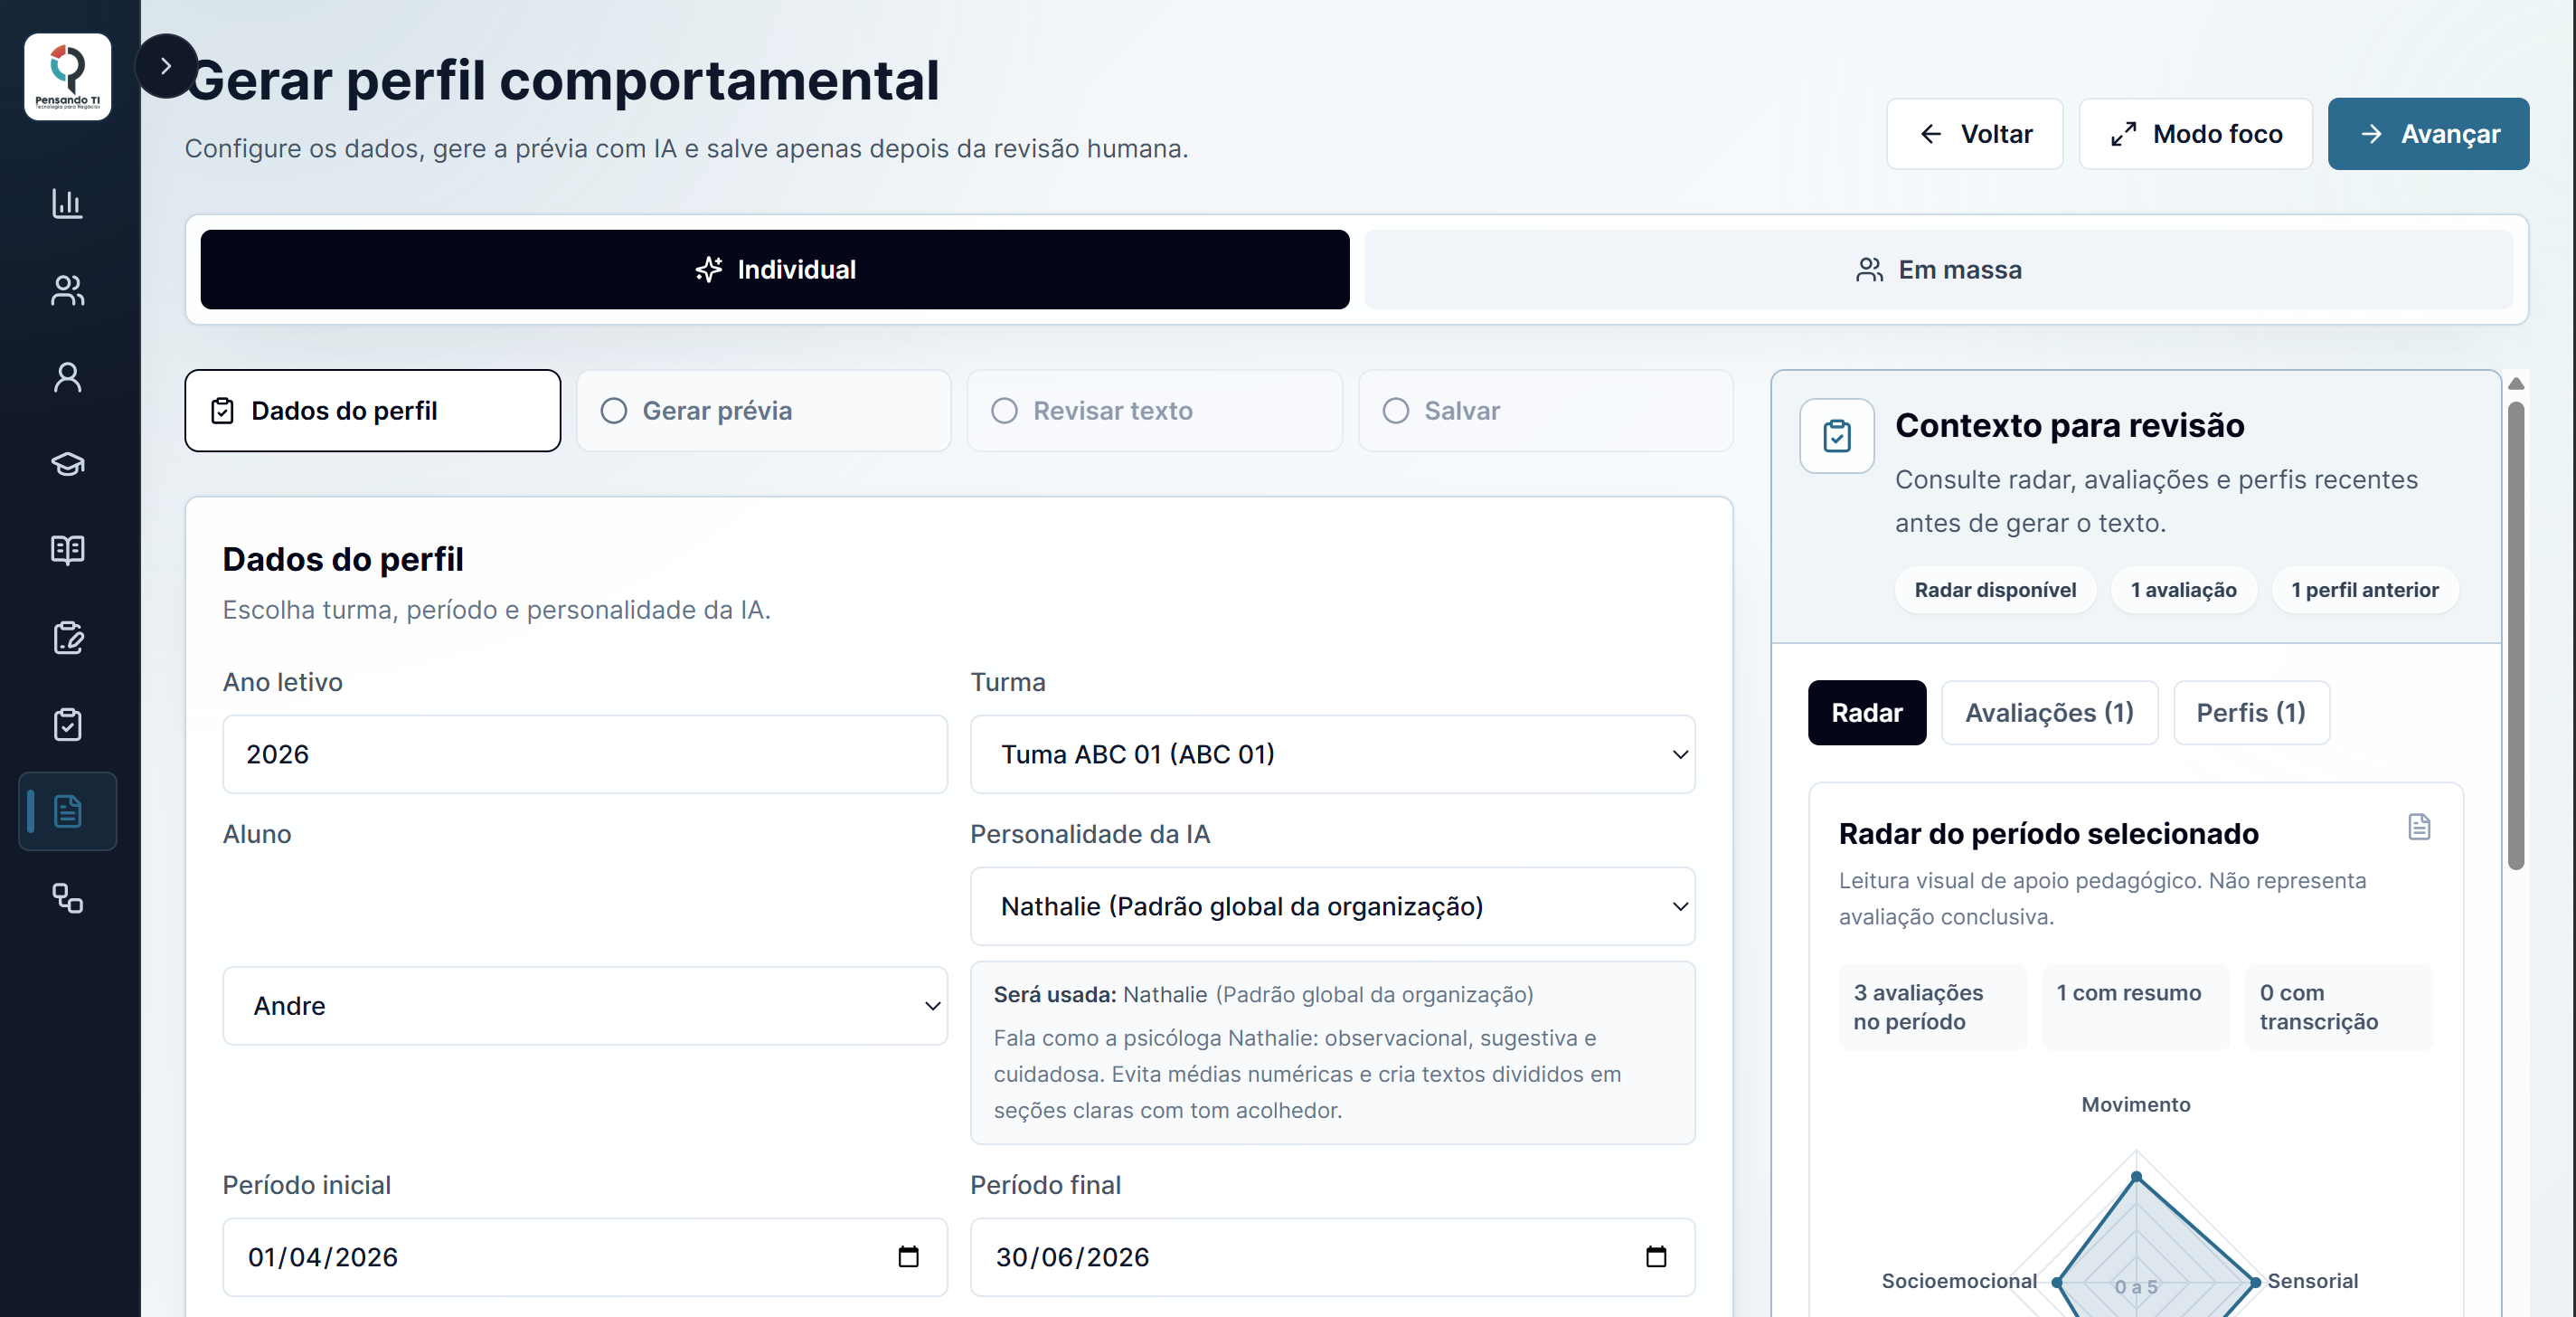Click the Voltar button
Image resolution: width=2576 pixels, height=1317 pixels.
coord(1974,134)
